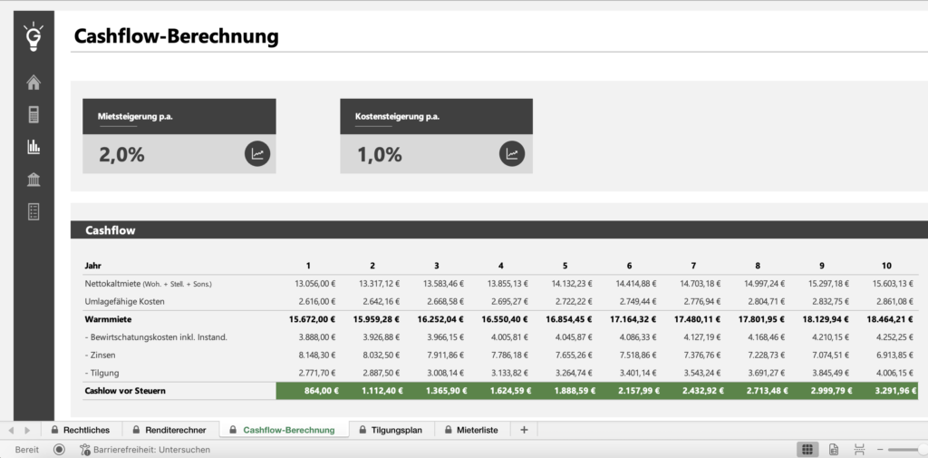Screen dimensions: 928x458
Task: Switch to normal grid view
Action: coord(807,449)
